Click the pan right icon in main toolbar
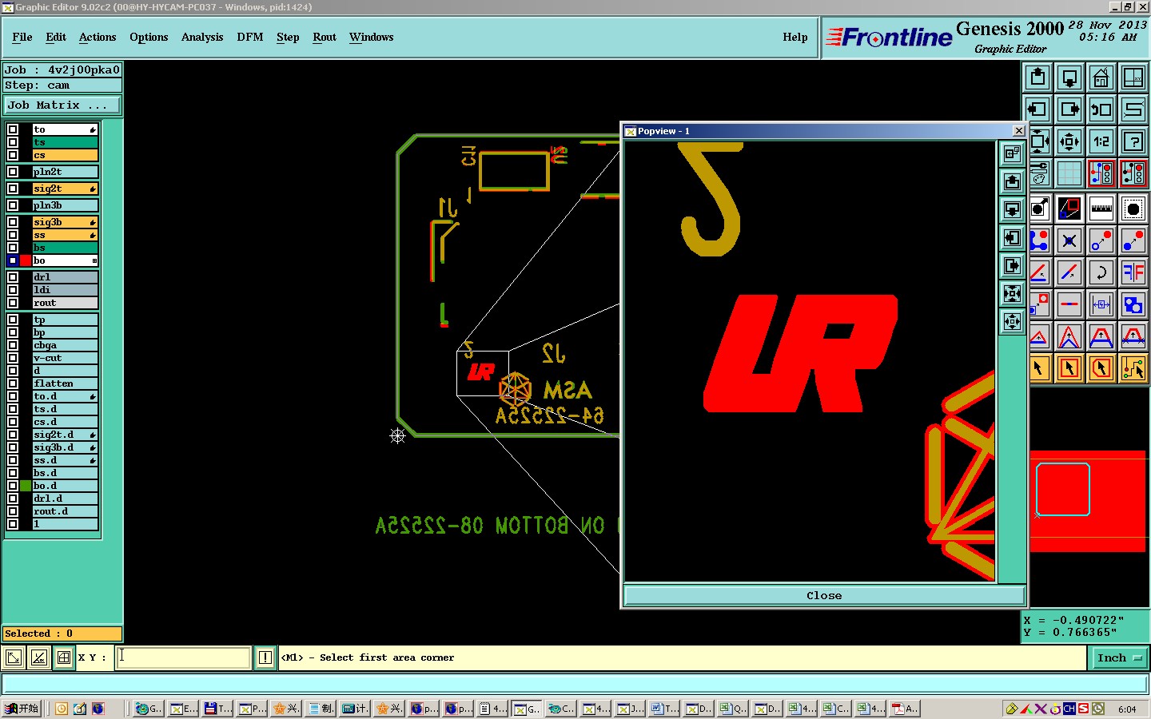The image size is (1151, 719). (1069, 109)
